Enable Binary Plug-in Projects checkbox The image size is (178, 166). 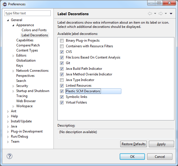62,41
